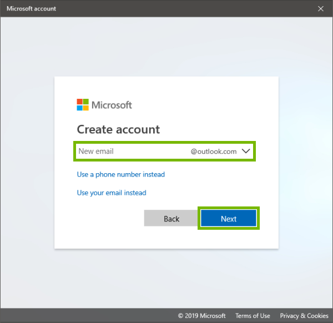Click the Back button
Screen dimensions: 333x323
tap(171, 218)
